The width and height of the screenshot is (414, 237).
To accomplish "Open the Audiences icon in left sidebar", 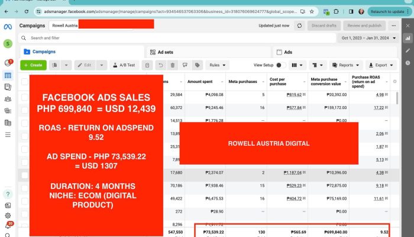I will [x=8, y=98].
